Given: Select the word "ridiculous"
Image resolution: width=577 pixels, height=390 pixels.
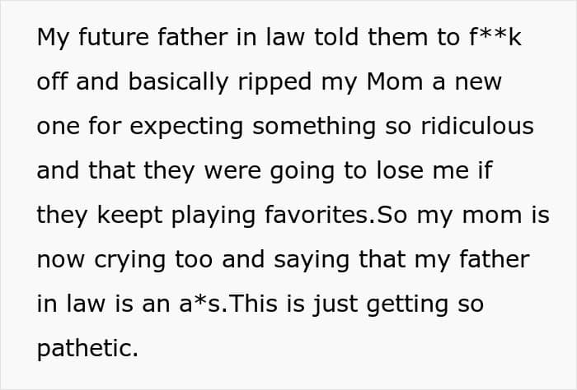Looking at the screenshot, I should (477, 126).
